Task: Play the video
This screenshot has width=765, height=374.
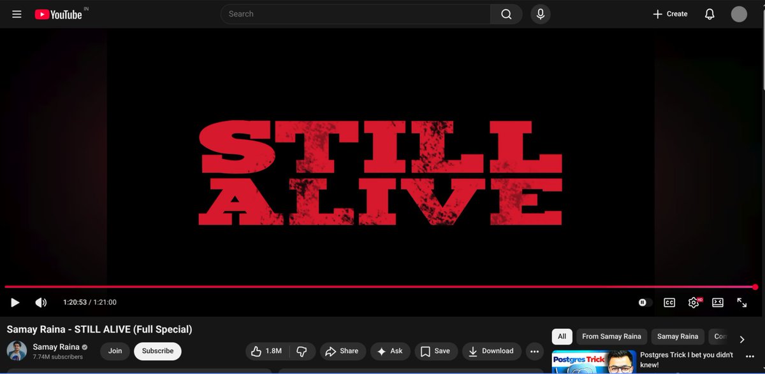Action: 15,303
